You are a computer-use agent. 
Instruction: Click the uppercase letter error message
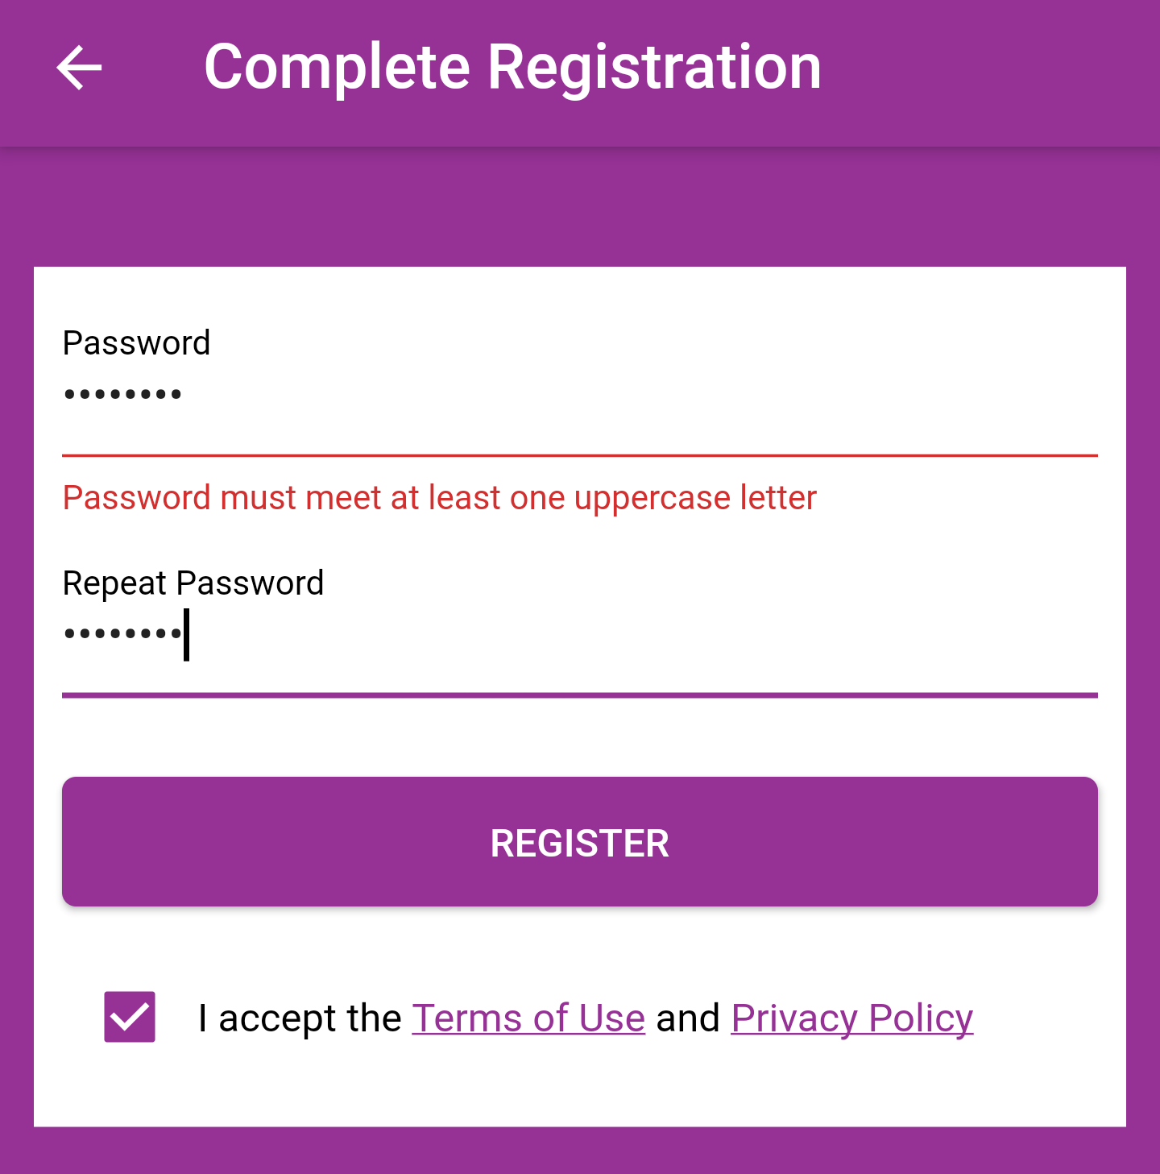point(439,498)
